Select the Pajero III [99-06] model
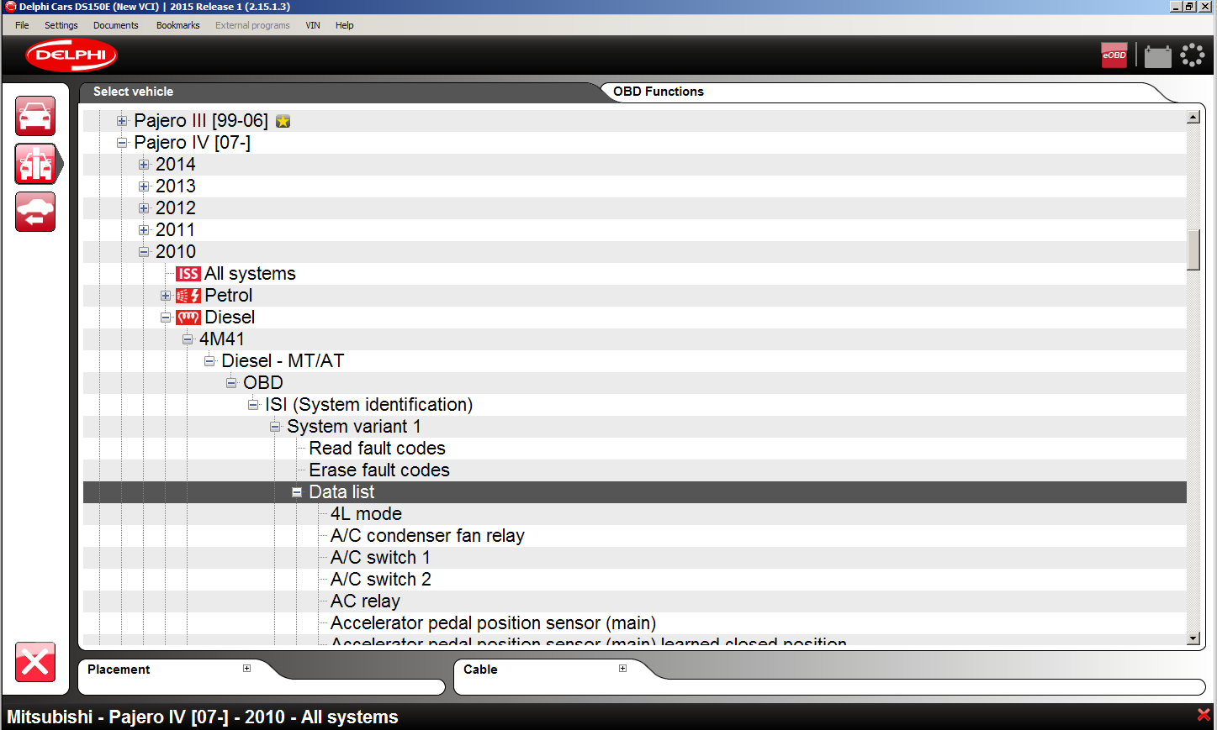 [201, 121]
